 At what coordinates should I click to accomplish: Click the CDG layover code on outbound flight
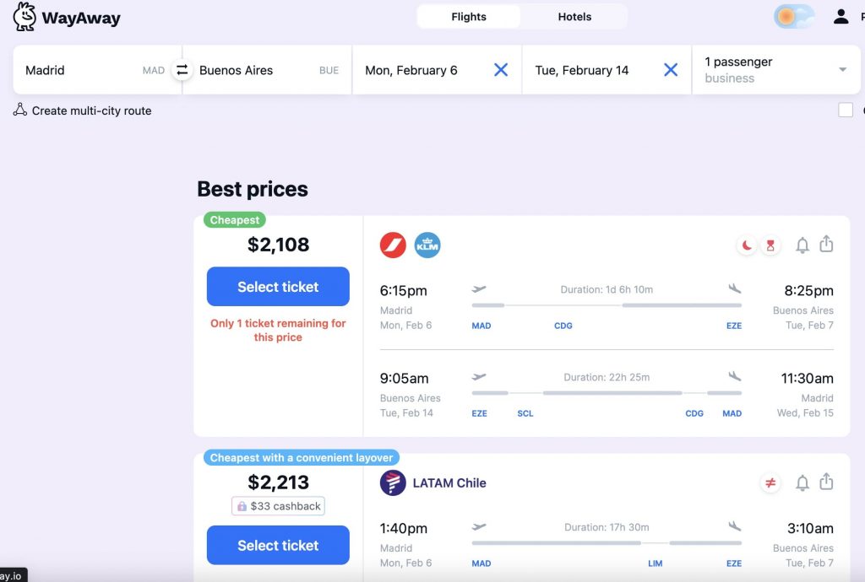pyautogui.click(x=563, y=326)
